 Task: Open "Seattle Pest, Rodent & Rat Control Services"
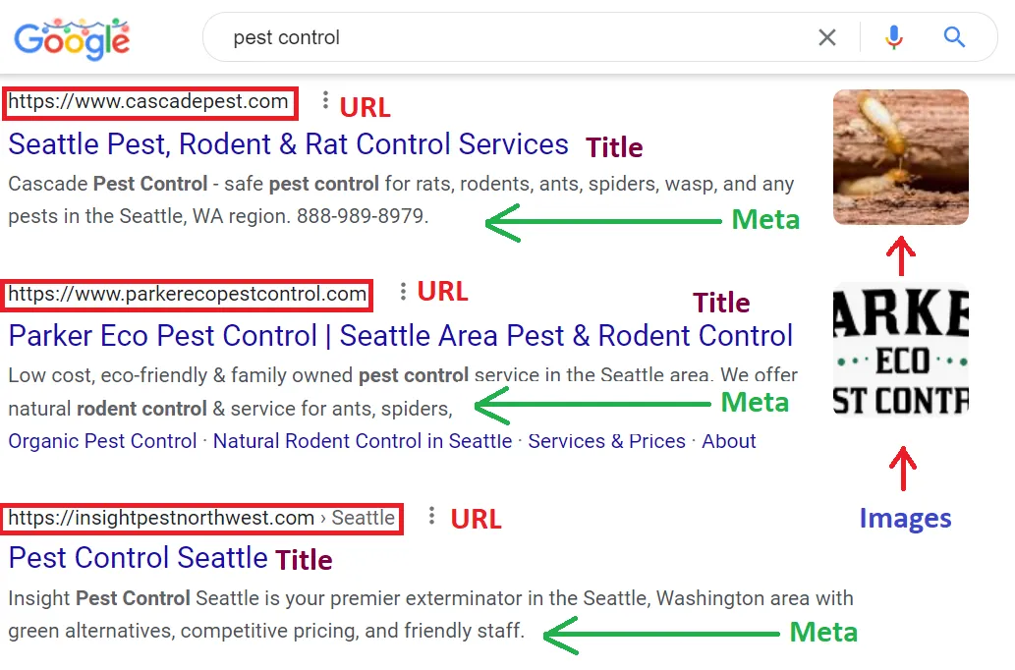[288, 144]
